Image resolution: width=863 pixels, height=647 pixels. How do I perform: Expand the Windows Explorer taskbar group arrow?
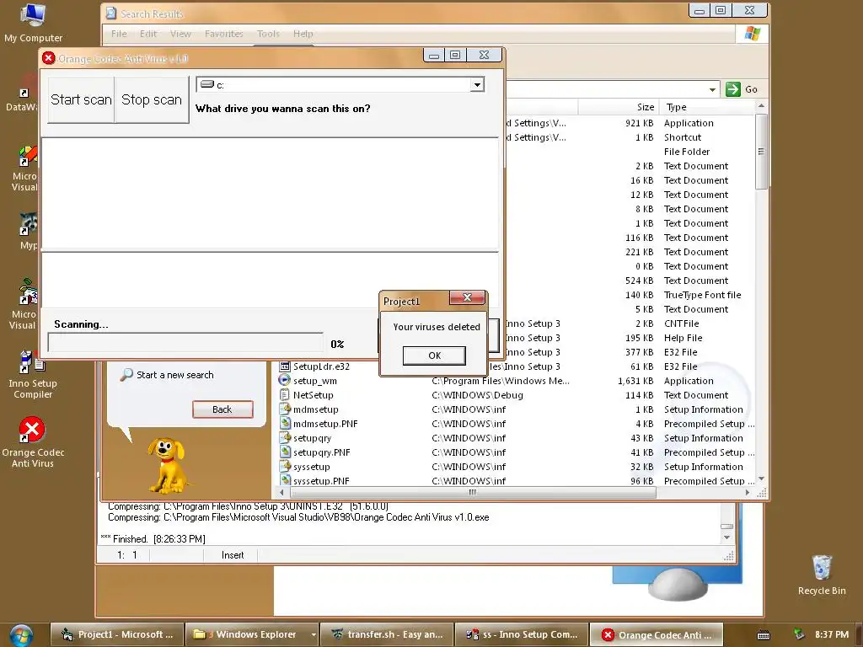pyautogui.click(x=314, y=634)
